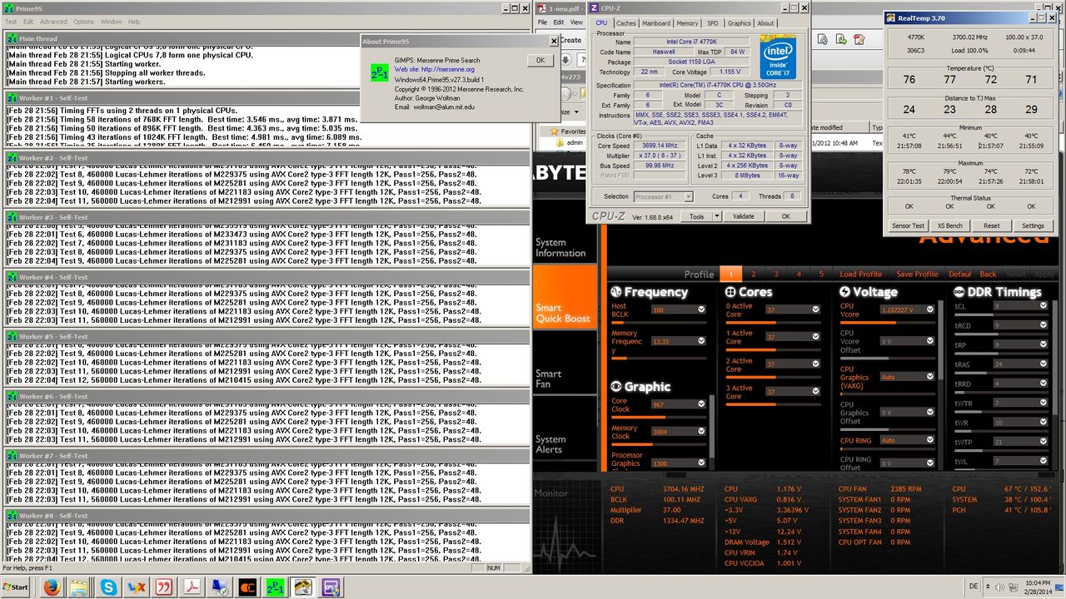Open Windows Explorer taskbar icon
Image resolution: width=1066 pixels, height=599 pixels.
81,587
